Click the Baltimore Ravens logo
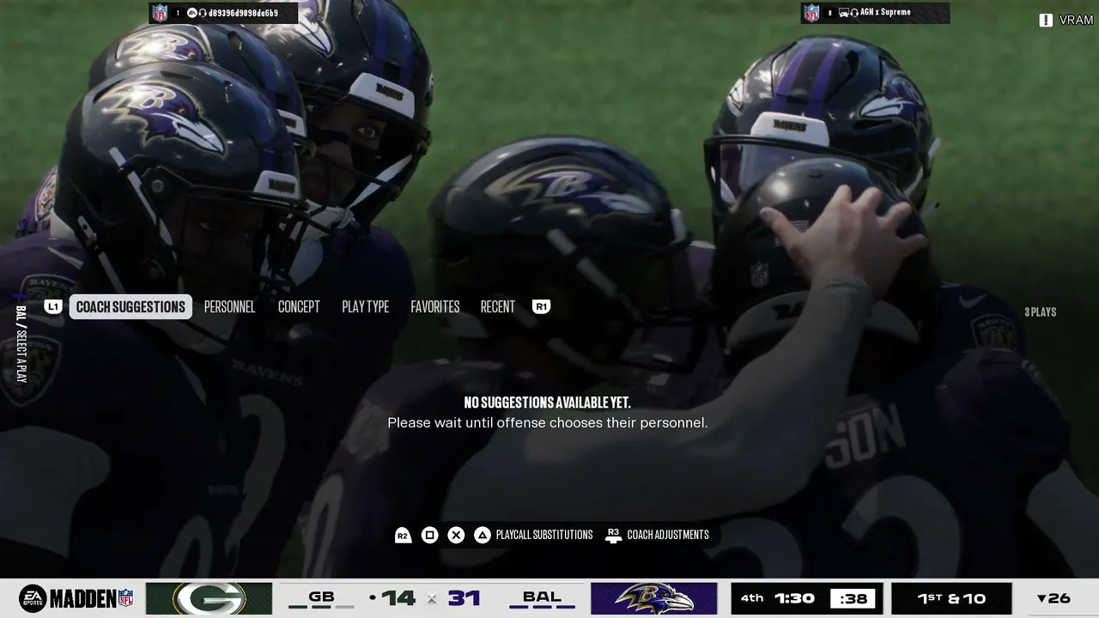 pyautogui.click(x=654, y=598)
